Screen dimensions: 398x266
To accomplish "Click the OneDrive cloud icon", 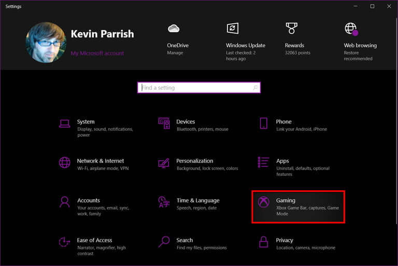I will [x=174, y=28].
